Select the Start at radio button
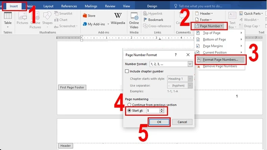This screenshot has width=267, height=150. (x=129, y=110)
